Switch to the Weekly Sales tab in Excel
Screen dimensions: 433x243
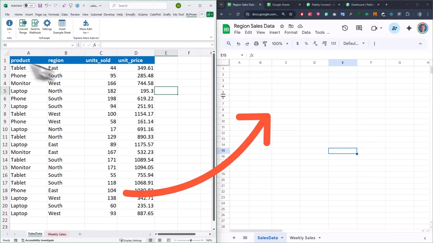(57, 234)
